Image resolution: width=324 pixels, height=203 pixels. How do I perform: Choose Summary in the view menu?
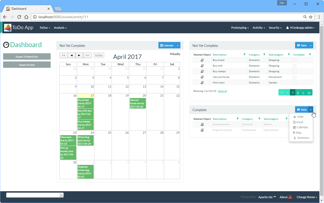[303, 138]
